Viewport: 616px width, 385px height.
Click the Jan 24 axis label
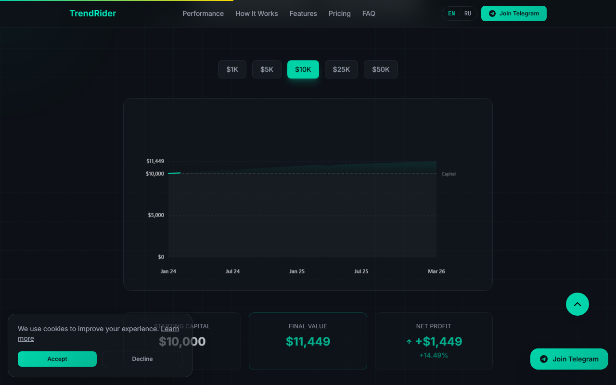coord(168,271)
